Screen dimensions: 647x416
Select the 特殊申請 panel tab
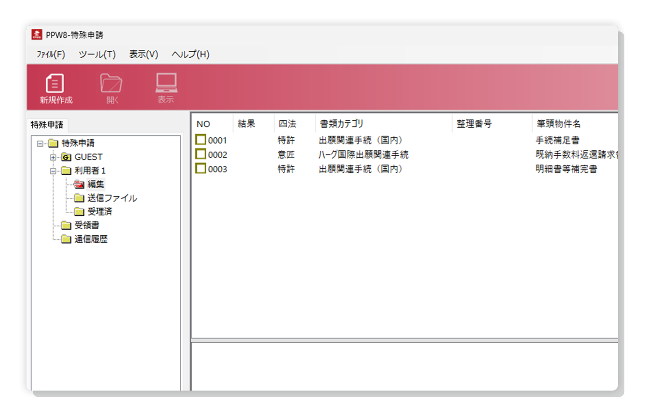pyautogui.click(x=47, y=125)
